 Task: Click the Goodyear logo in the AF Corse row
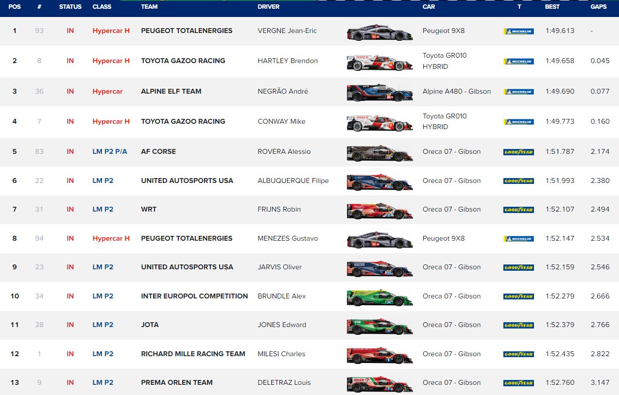(518, 152)
